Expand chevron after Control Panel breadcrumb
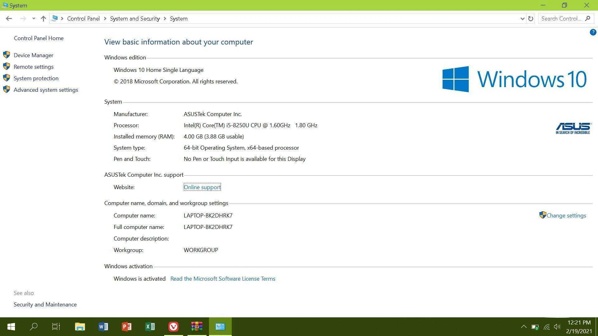598x336 pixels. coord(105,19)
